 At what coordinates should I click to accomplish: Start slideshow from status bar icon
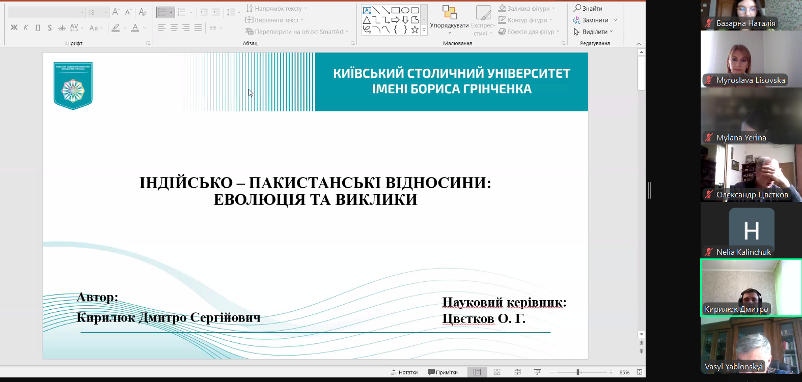[x=537, y=372]
